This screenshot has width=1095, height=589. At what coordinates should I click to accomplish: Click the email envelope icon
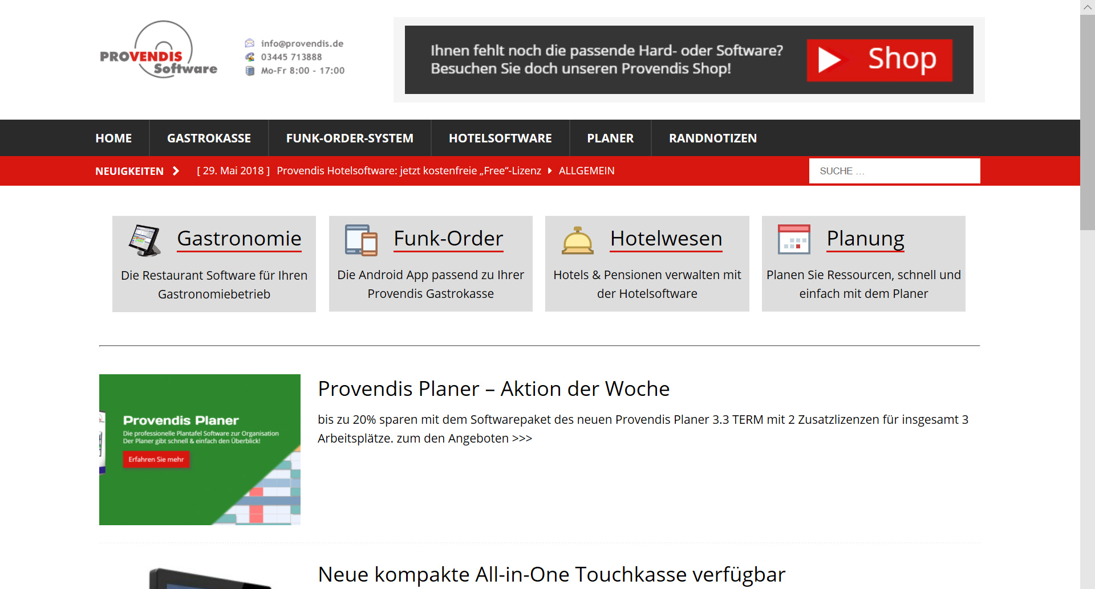coord(250,43)
